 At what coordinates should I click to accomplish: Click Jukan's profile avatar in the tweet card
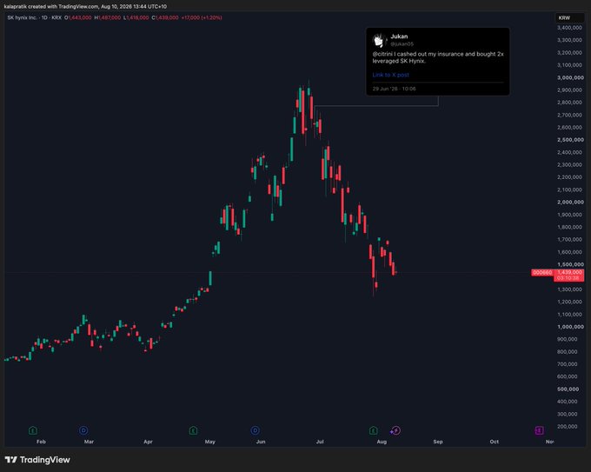click(x=380, y=40)
